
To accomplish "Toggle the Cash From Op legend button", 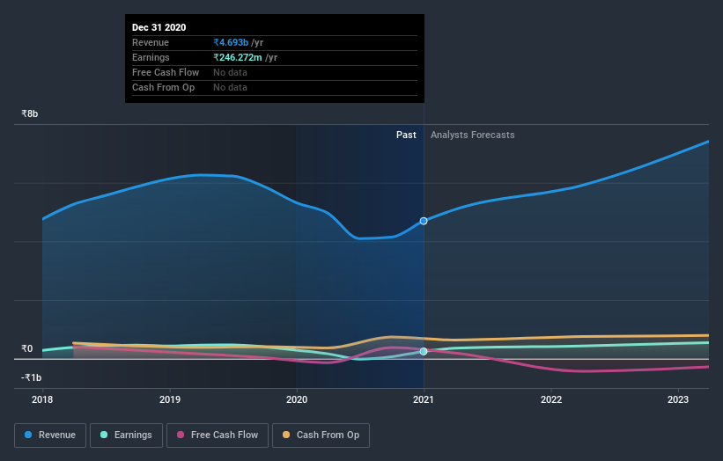I will tap(321, 435).
